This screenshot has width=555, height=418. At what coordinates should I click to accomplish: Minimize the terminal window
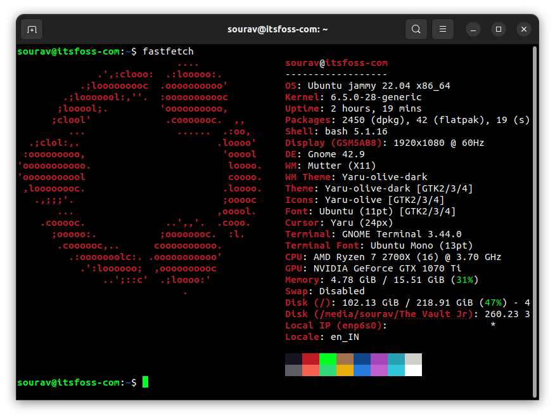point(474,29)
